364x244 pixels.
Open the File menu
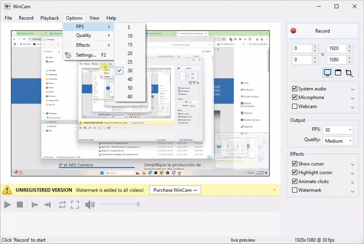pyautogui.click(x=8, y=18)
